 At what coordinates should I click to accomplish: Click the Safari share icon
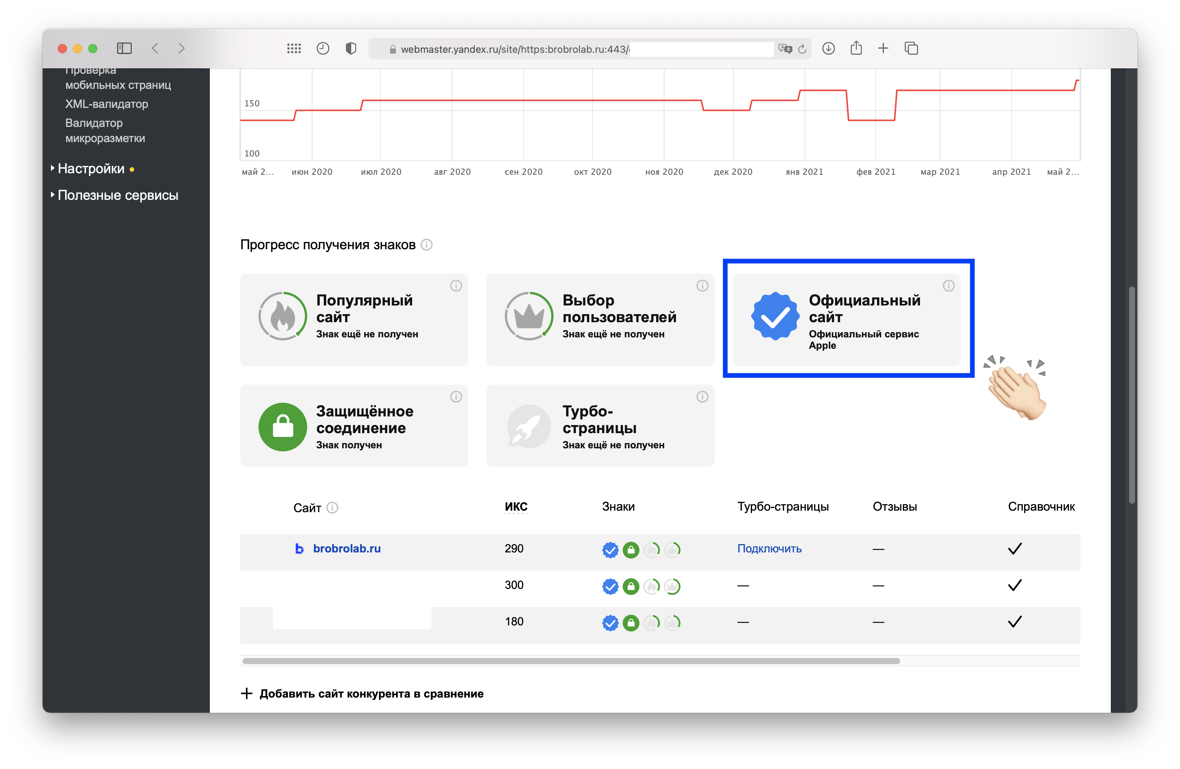click(856, 48)
